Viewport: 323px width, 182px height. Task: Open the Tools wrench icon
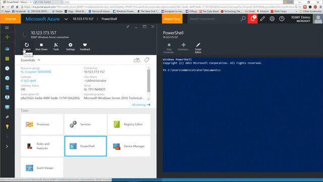[x=56, y=45]
